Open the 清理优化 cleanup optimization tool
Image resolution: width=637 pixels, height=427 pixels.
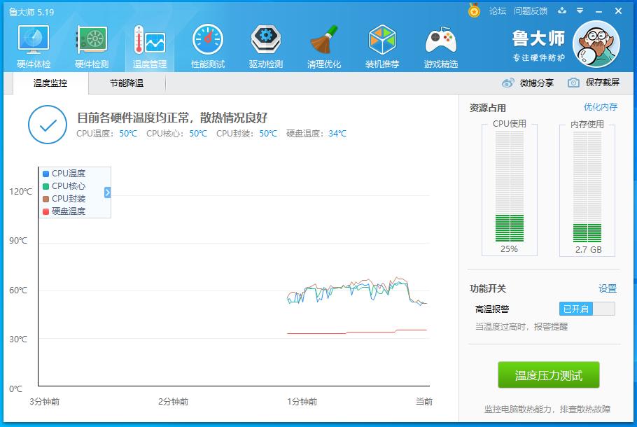(323, 44)
